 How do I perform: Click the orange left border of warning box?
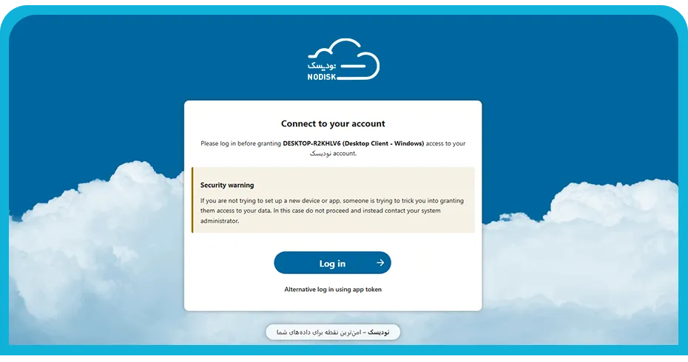click(x=192, y=200)
